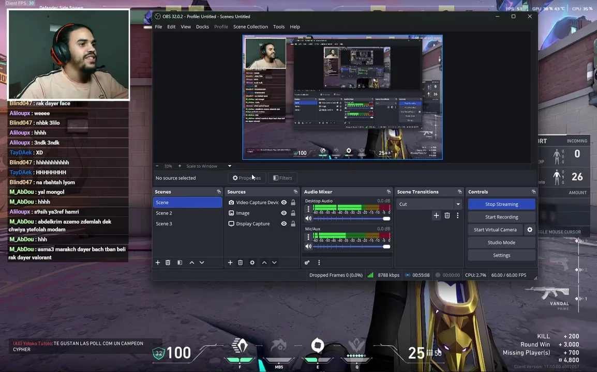Viewport: 597px width, 372px height.
Task: Open Mic/Aux three-dot options
Action: click(x=308, y=237)
